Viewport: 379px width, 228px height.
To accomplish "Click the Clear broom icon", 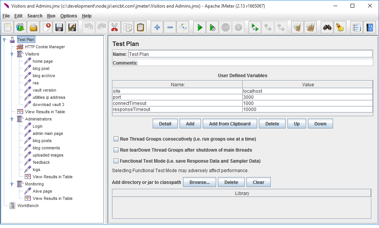I will click(298, 27).
